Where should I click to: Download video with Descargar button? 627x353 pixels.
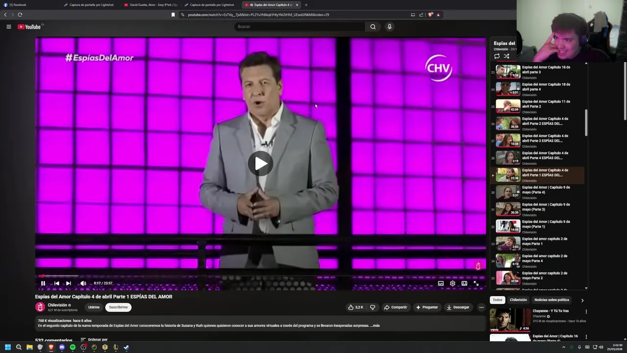pyautogui.click(x=458, y=307)
